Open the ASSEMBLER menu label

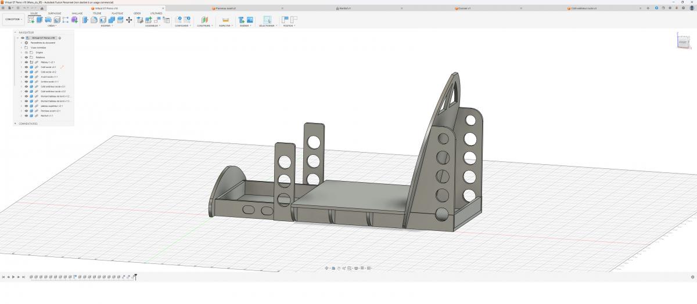pos(153,26)
